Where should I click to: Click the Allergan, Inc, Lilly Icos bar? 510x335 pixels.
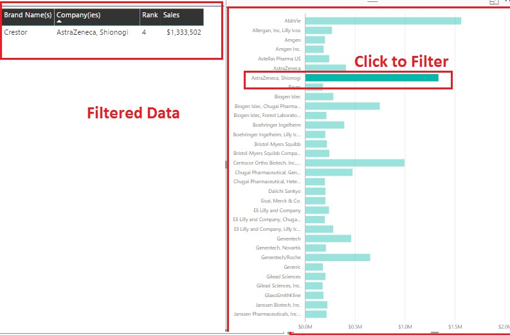click(x=318, y=31)
